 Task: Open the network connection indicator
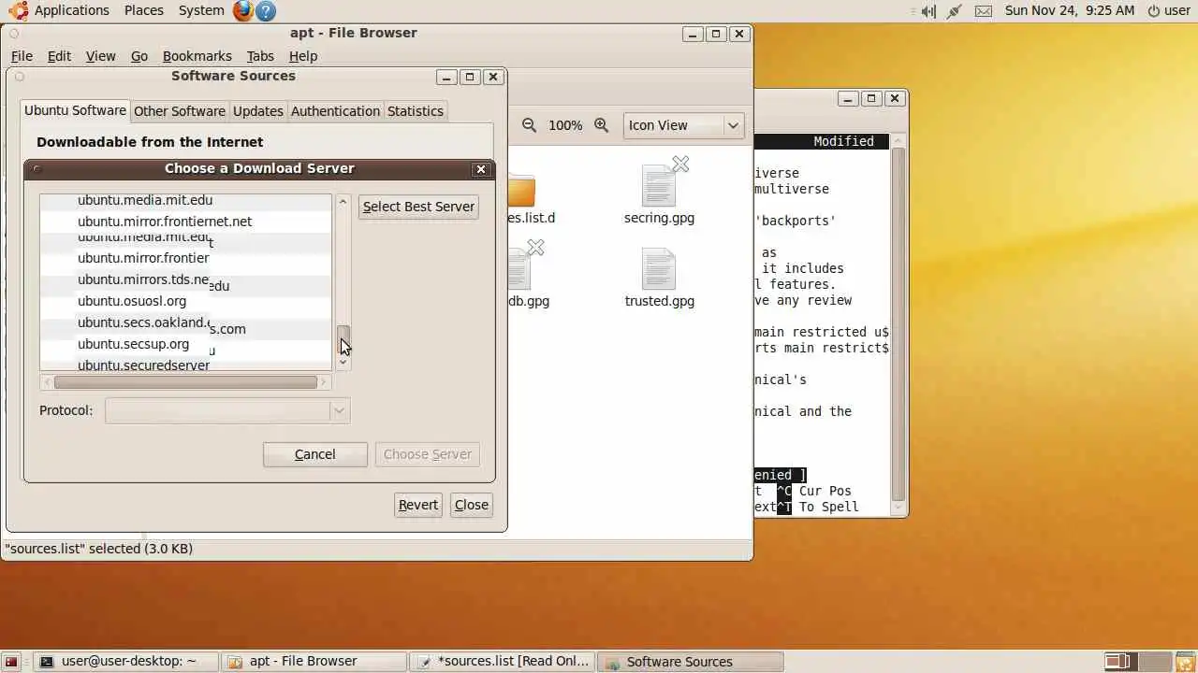coord(955,11)
